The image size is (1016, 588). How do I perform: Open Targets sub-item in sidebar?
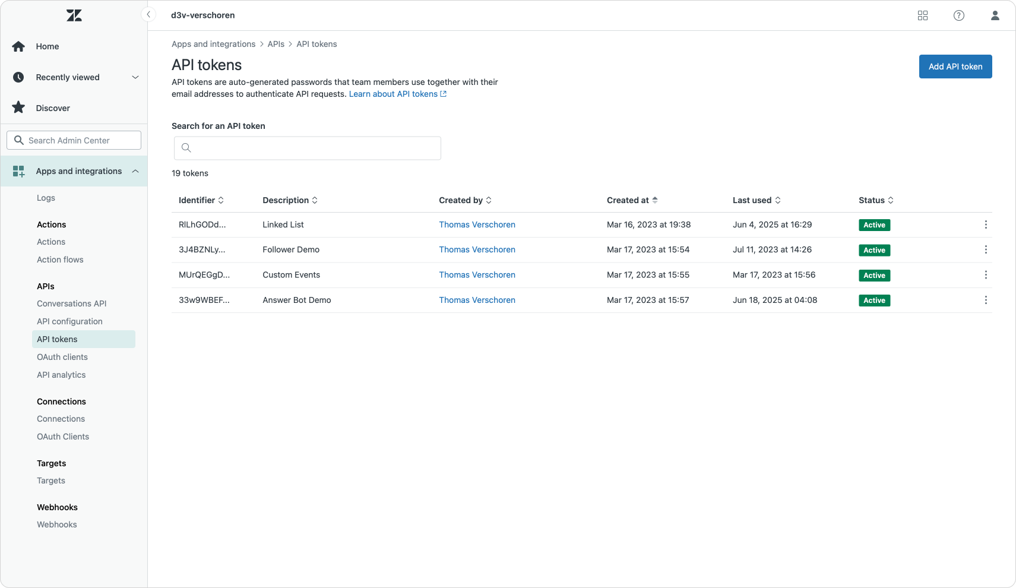tap(51, 480)
